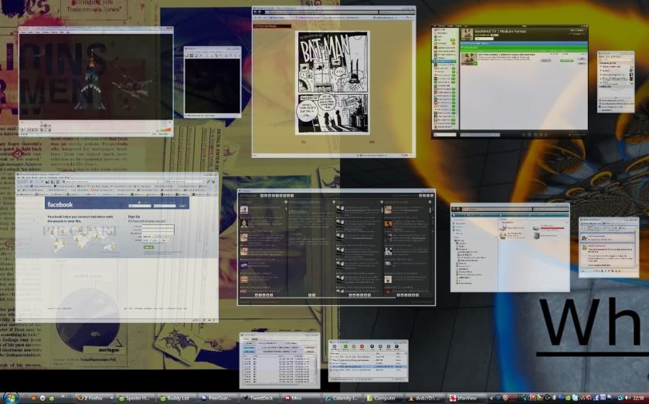Select the Batman comic browser window
The height and width of the screenshot is (404, 649).
point(334,82)
